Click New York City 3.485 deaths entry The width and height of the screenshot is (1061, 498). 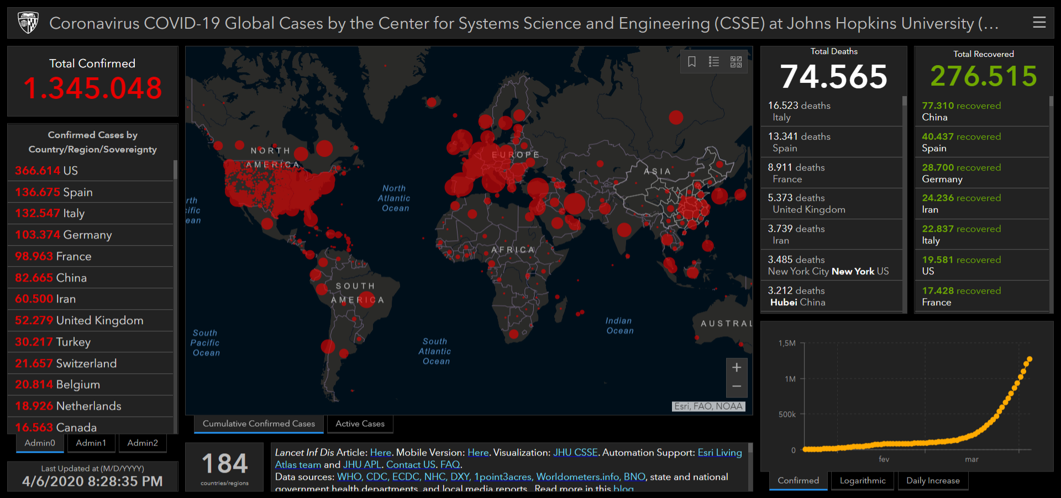(832, 265)
